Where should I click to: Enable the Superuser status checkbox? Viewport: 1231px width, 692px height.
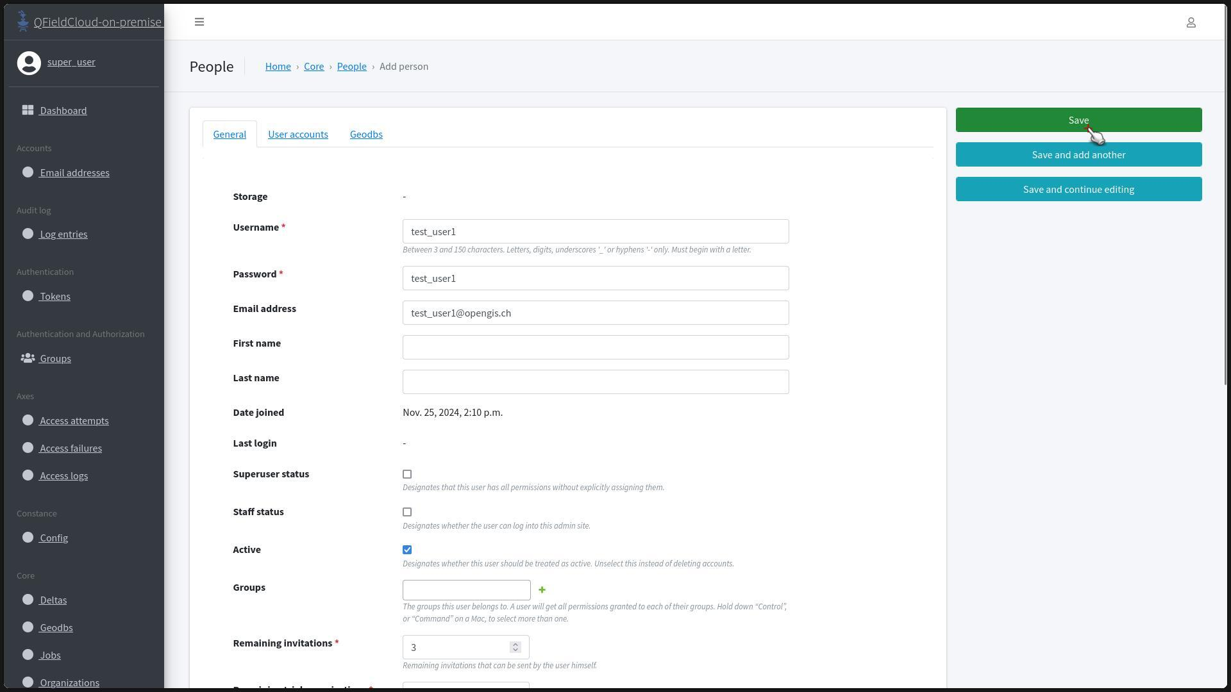(407, 474)
